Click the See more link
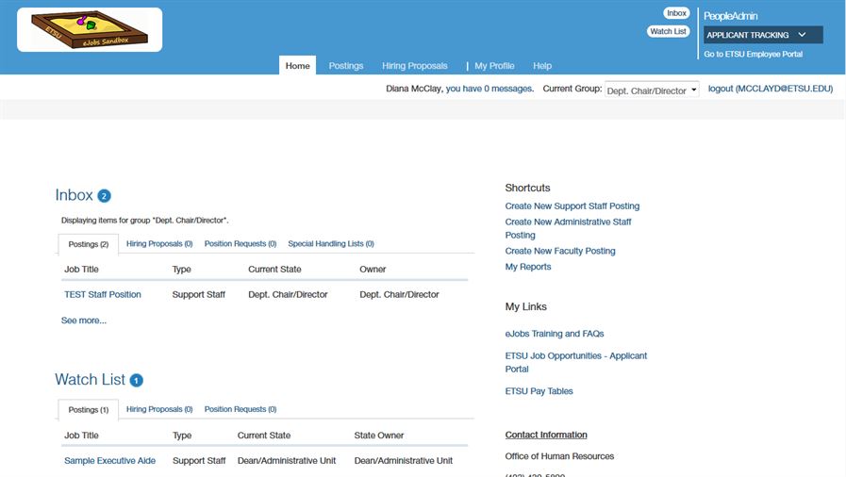 (x=84, y=321)
